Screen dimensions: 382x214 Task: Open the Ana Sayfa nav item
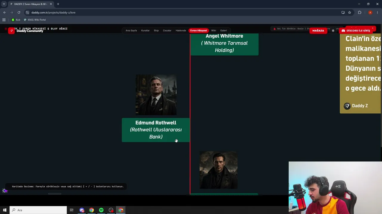click(x=131, y=31)
